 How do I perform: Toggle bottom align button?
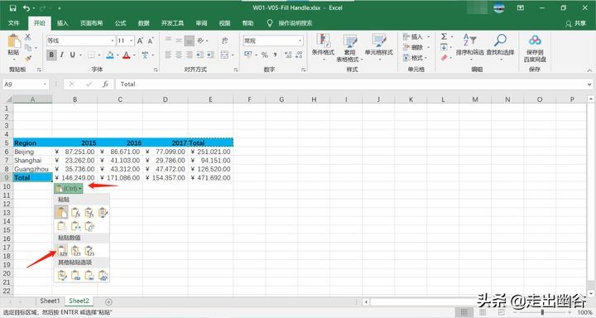click(189, 41)
